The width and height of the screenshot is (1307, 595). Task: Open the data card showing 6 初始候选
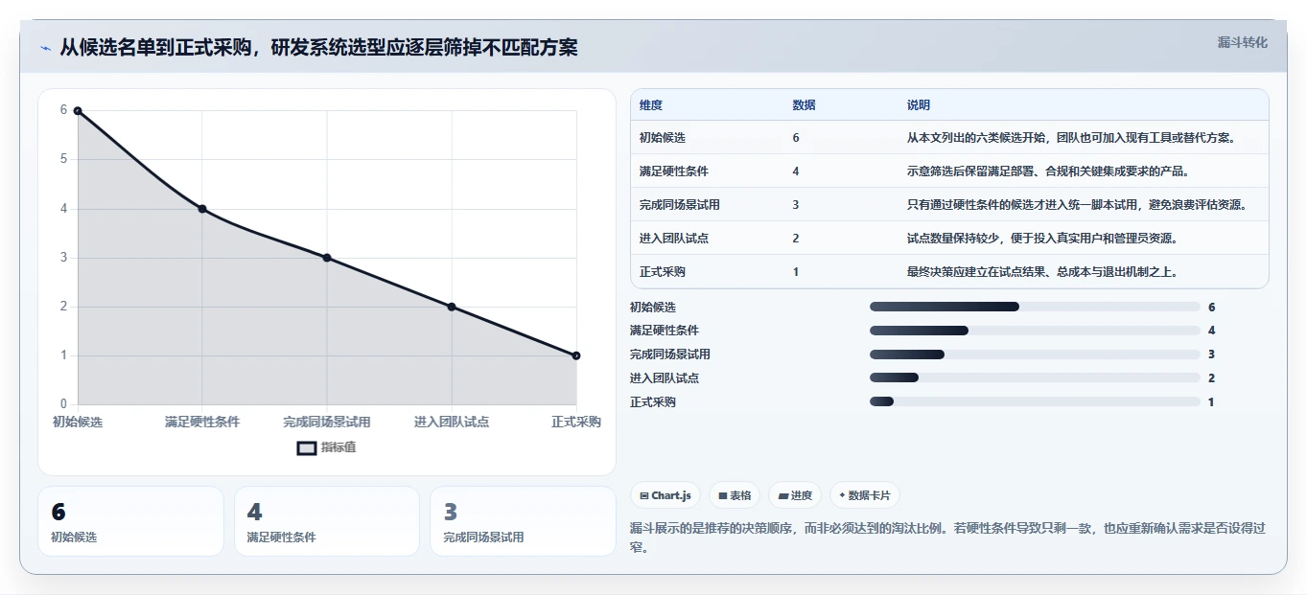click(x=130, y=521)
